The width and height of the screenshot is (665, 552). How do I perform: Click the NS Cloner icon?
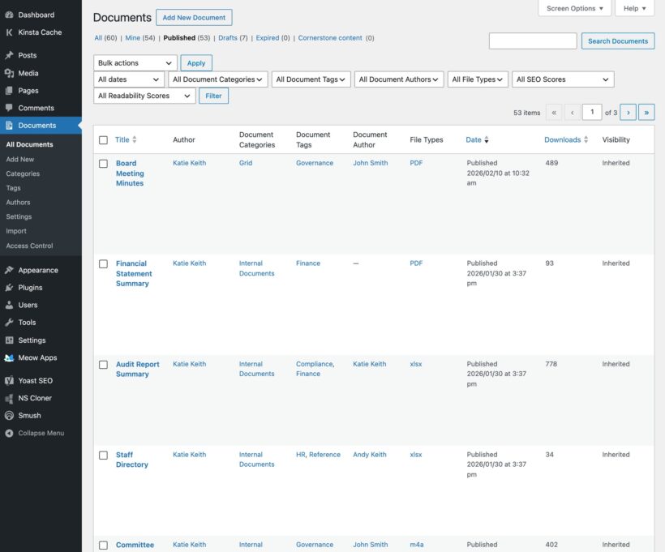[9, 398]
